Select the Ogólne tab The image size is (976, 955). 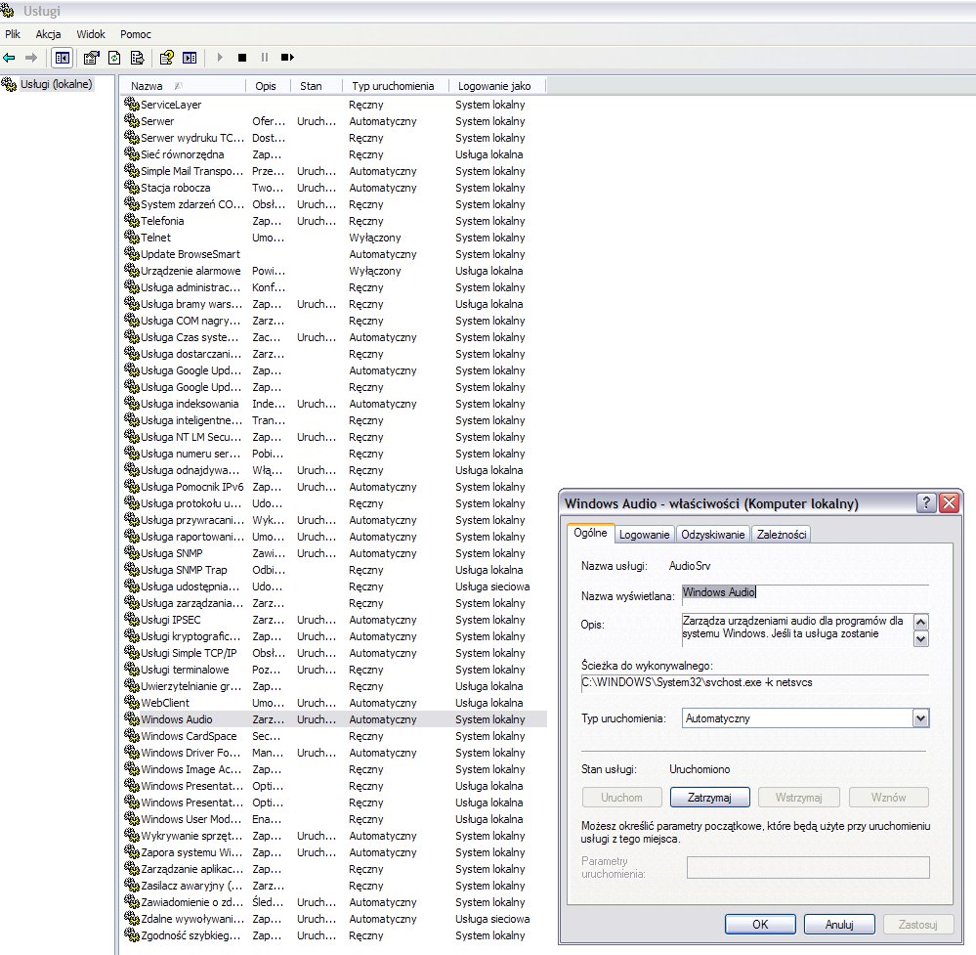tap(590, 534)
